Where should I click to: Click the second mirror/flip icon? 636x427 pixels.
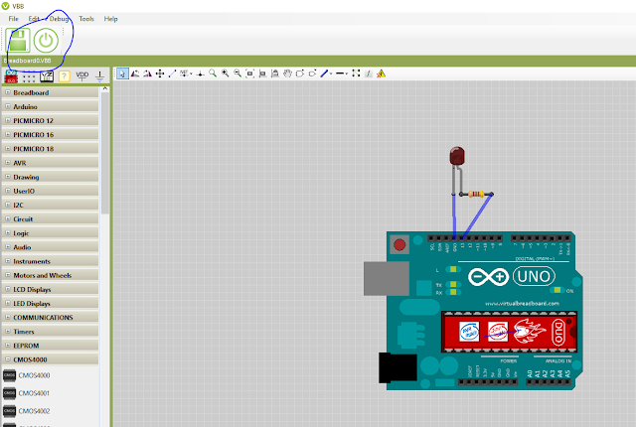pyautogui.click(x=147, y=73)
